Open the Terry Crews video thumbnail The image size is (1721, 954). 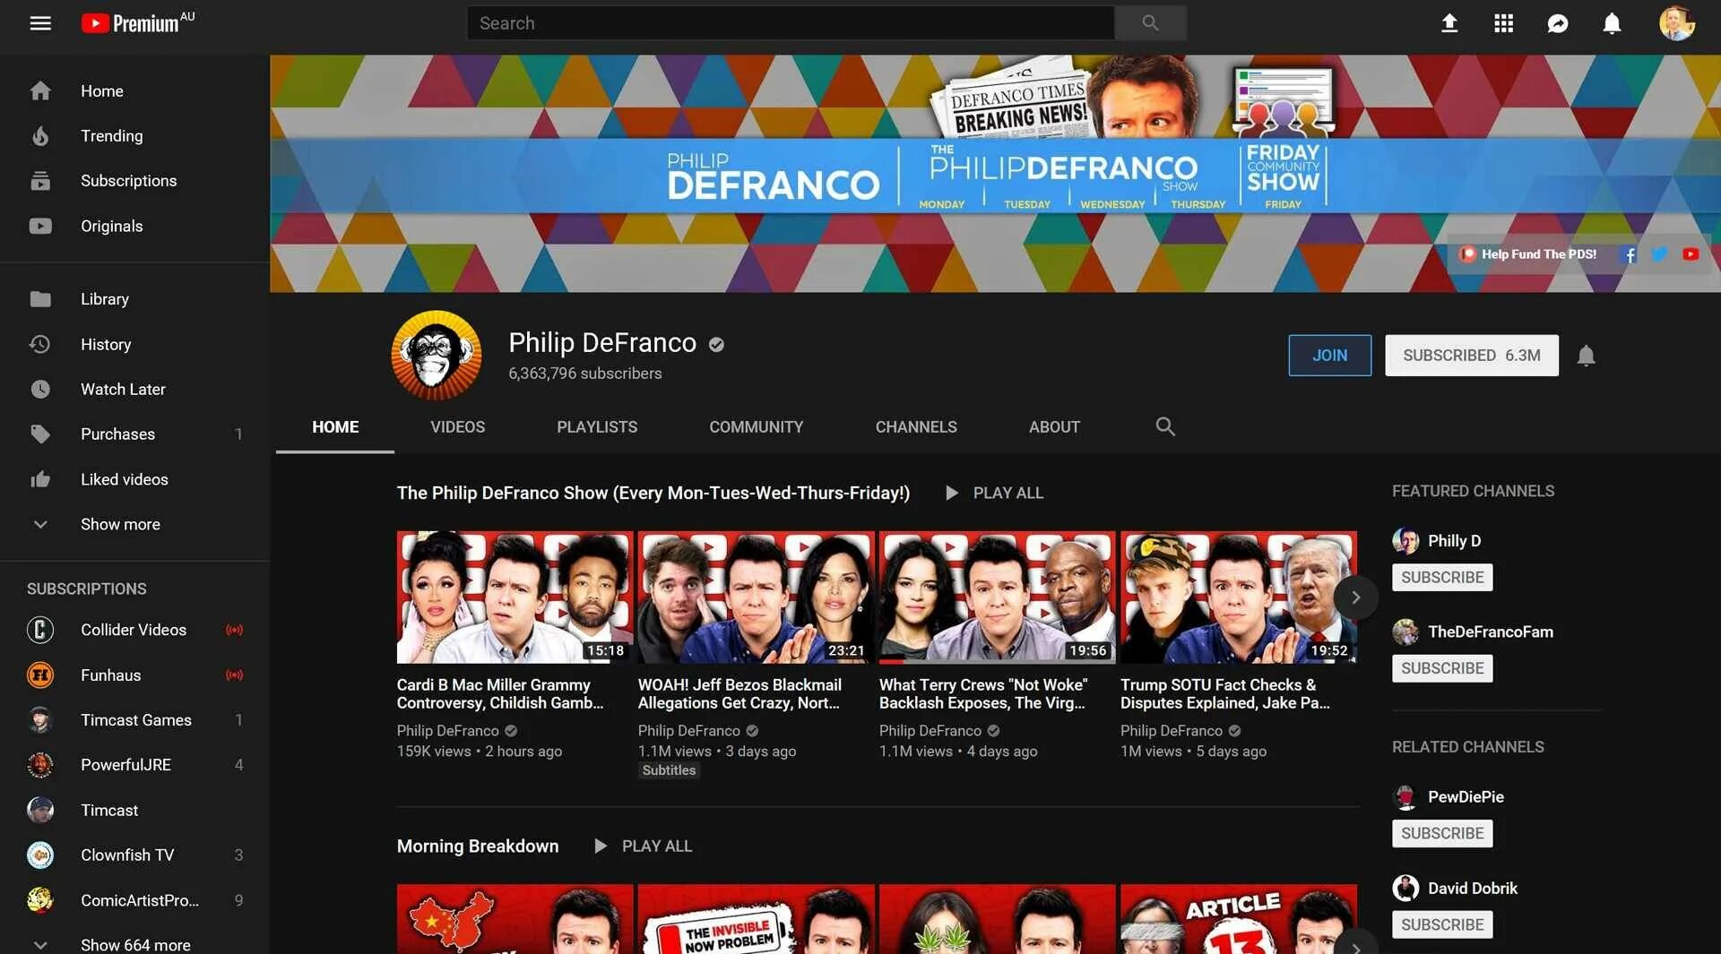tap(997, 597)
